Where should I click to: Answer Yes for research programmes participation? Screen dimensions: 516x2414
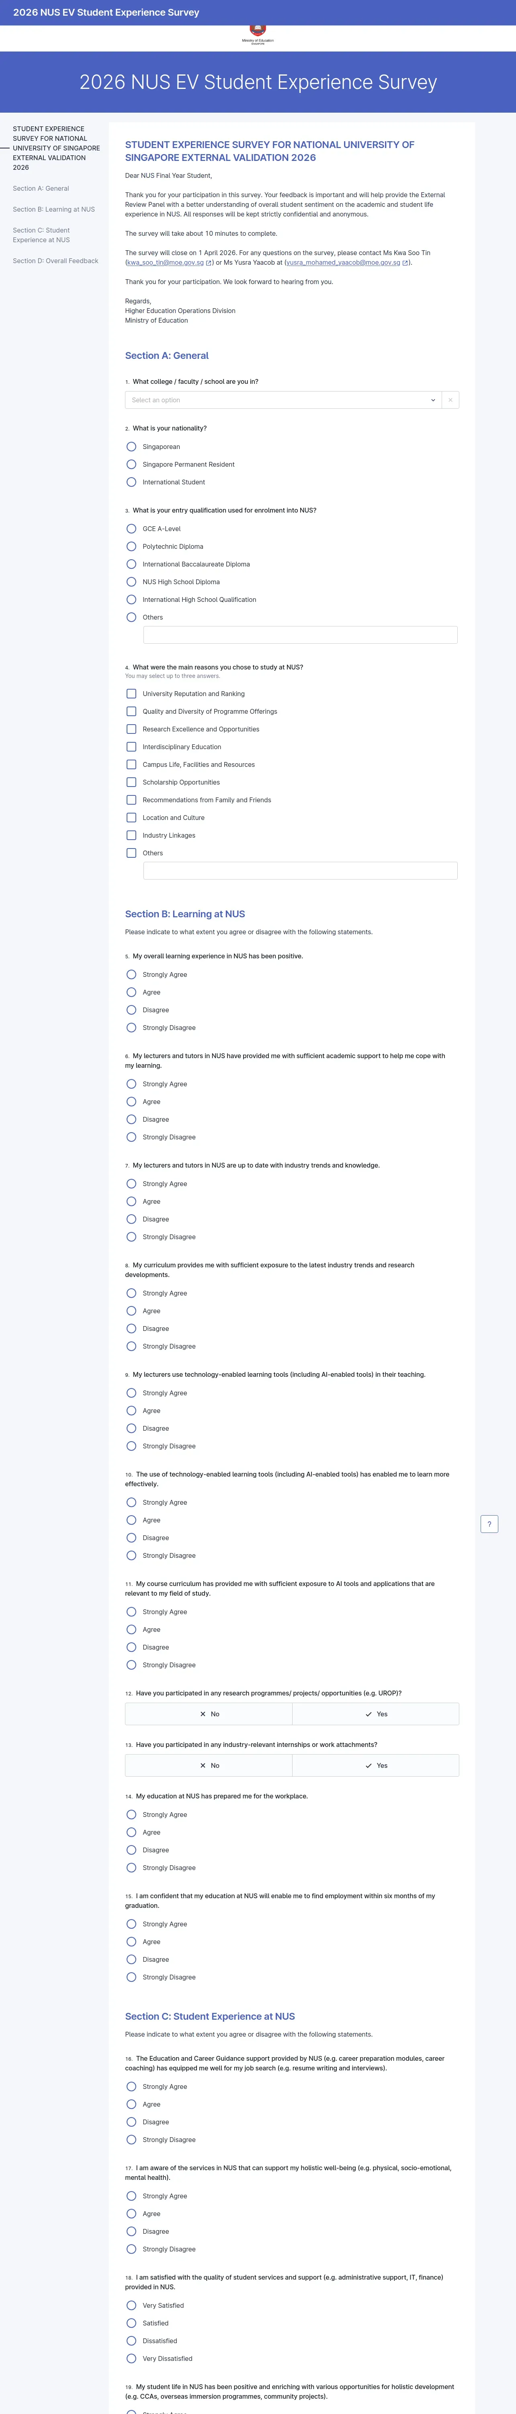coord(375,1714)
